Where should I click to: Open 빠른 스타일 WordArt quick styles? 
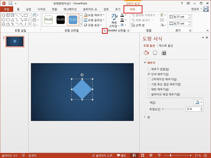click(114, 20)
